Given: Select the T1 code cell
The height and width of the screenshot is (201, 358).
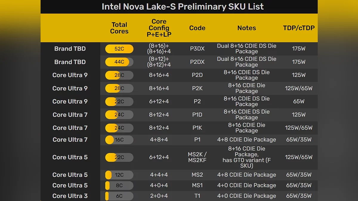Looking at the screenshot, I should point(197,196).
